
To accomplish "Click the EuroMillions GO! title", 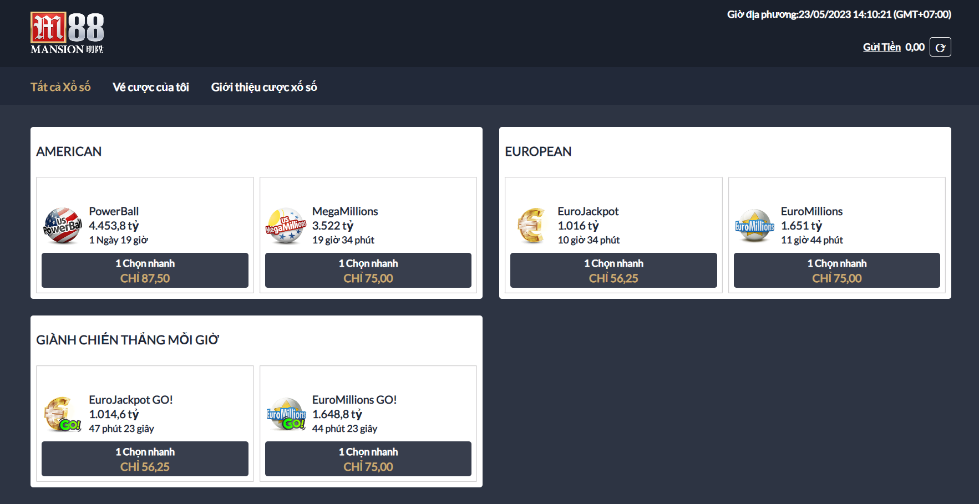I will [354, 400].
